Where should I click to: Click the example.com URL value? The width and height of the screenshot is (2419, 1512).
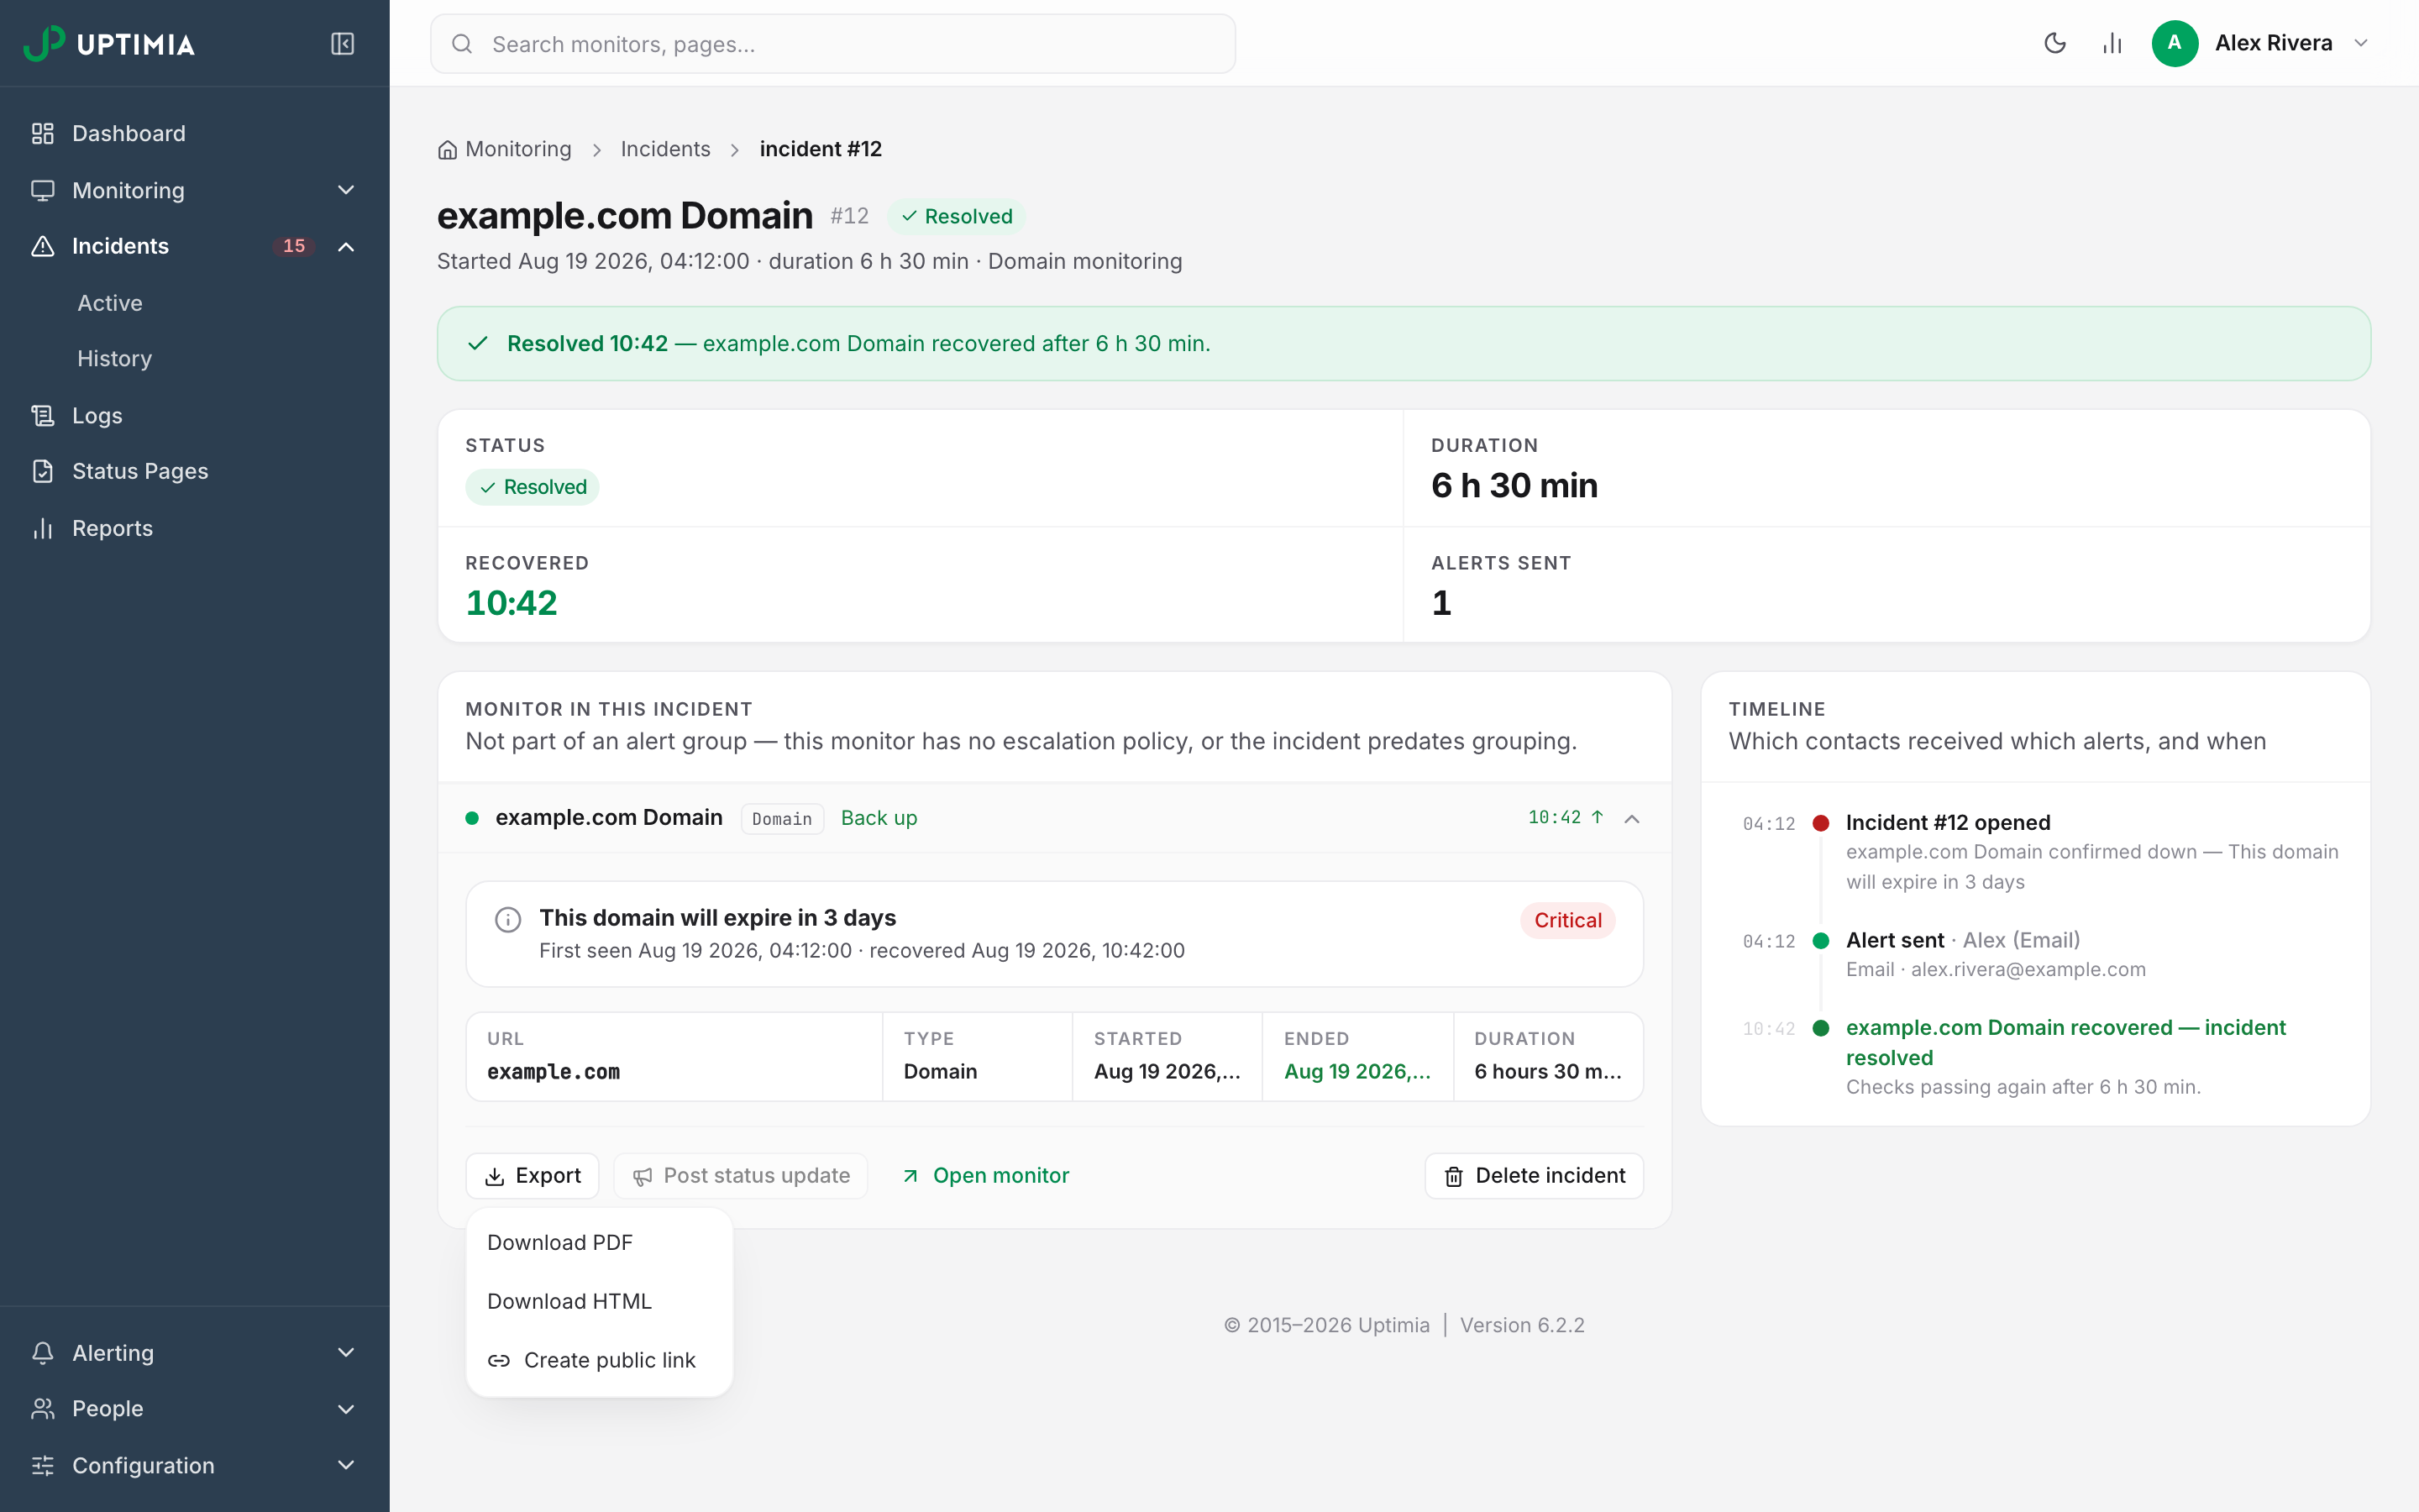[x=553, y=1072]
